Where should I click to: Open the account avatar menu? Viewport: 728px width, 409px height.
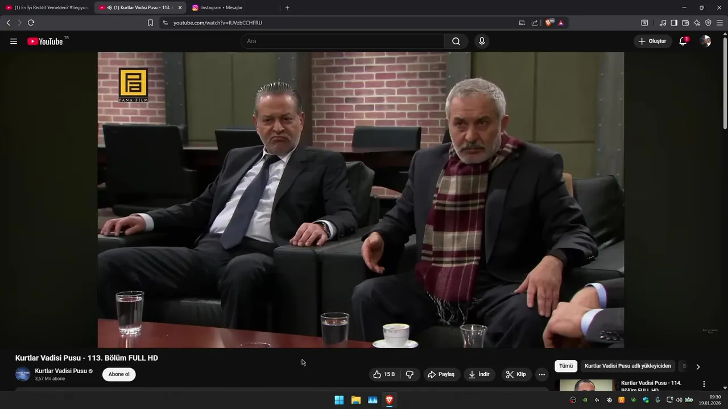click(x=705, y=41)
